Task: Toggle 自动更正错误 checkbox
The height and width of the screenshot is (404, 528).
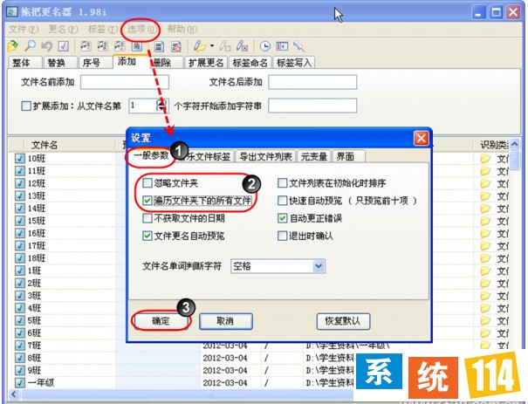Action: [x=282, y=218]
